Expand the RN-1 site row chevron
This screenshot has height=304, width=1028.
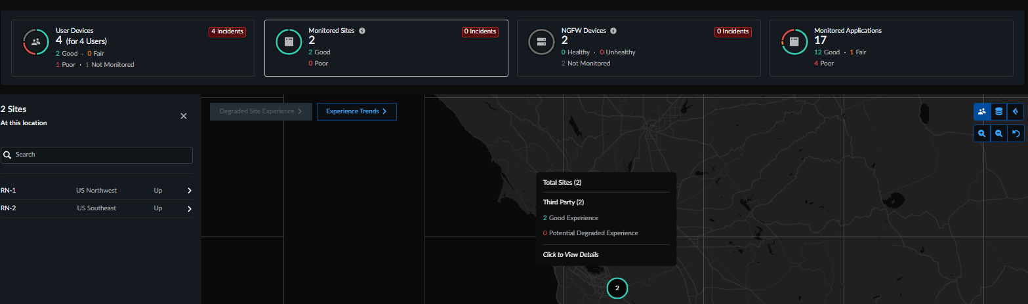190,191
